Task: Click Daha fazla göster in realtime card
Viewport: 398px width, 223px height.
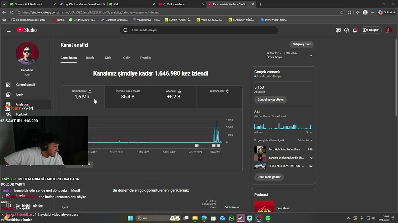Action: point(269,177)
